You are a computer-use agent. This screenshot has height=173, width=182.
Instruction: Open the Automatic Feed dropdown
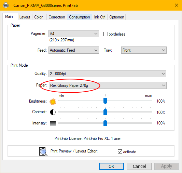74,50
